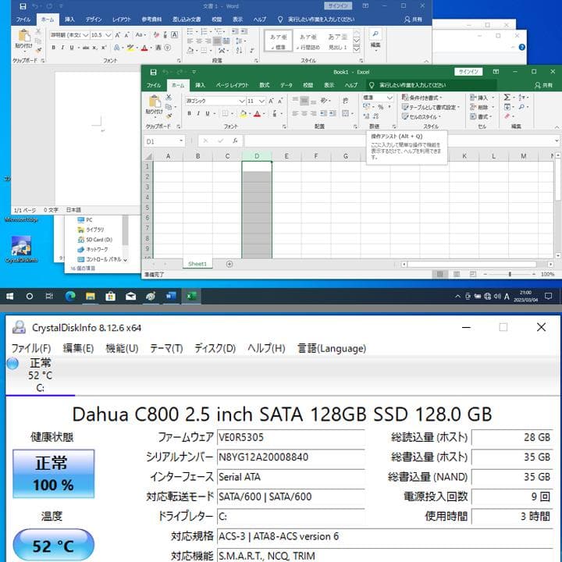
Task: Open 条件付き書式 dropdown in Excel
Action: tap(421, 98)
